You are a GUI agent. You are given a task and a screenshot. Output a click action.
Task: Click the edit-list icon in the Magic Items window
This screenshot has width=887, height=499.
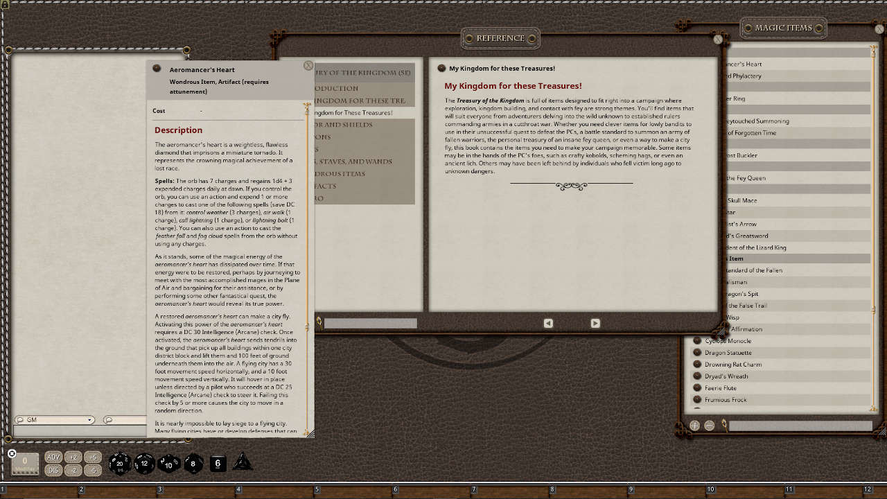[x=710, y=426]
